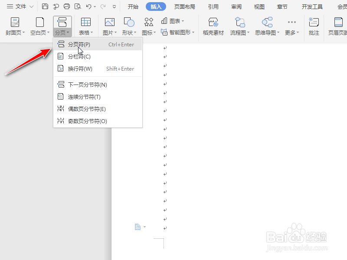Expand the 流程图 dropdown arrow
The image size is (347, 260).
point(248,32)
